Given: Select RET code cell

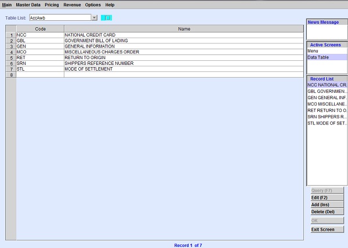Looking at the screenshot, I should tap(40, 57).
